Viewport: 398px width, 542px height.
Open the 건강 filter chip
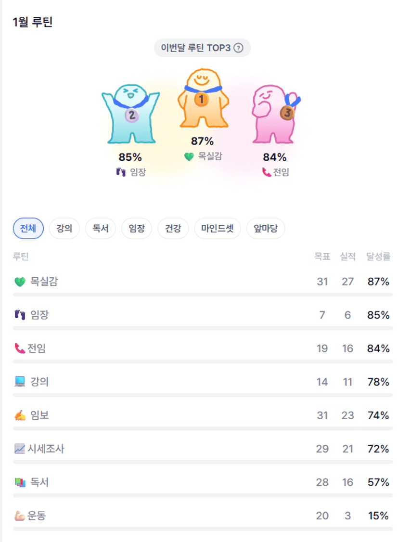point(173,229)
